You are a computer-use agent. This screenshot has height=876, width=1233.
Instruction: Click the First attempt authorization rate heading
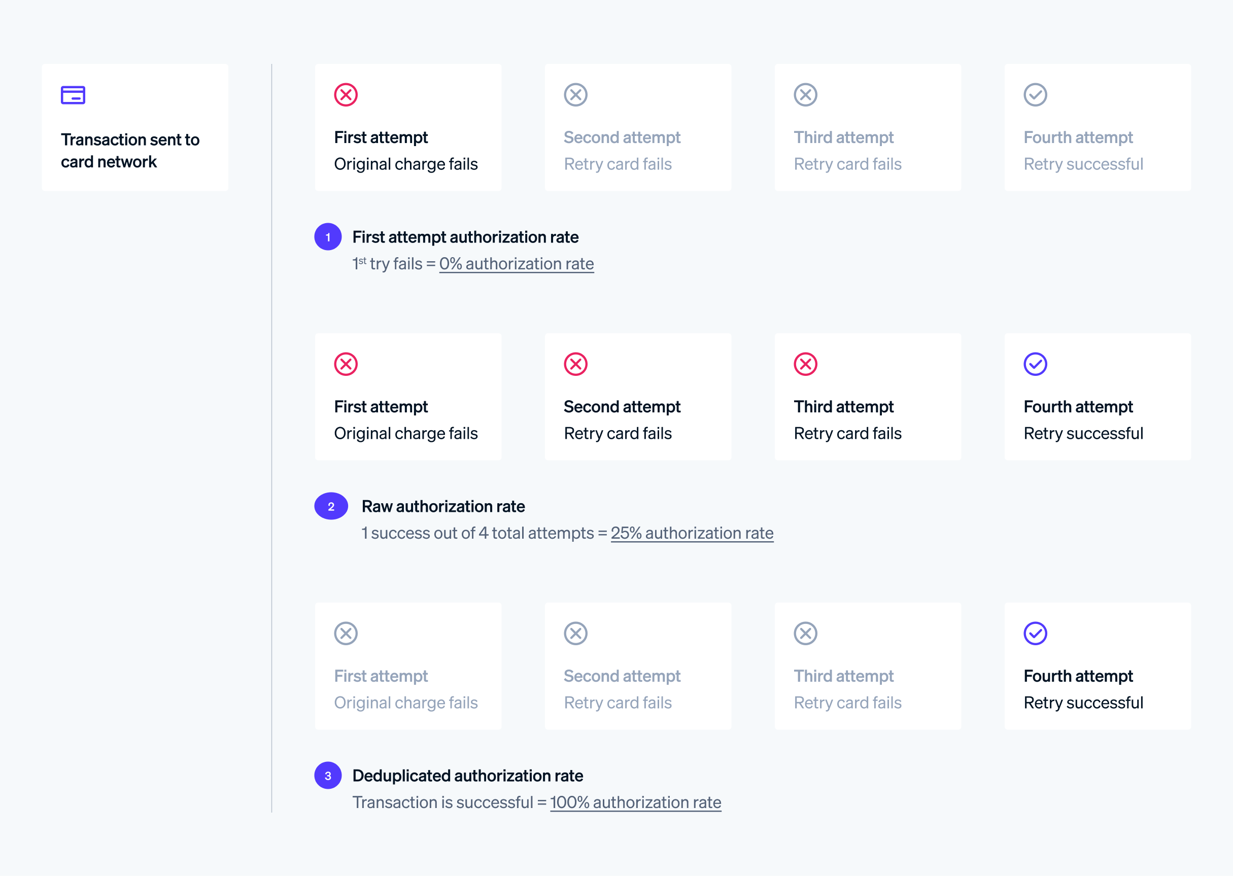coord(465,237)
